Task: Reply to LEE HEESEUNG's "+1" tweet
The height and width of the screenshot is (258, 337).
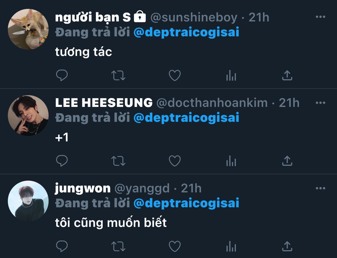Action: coord(62,161)
